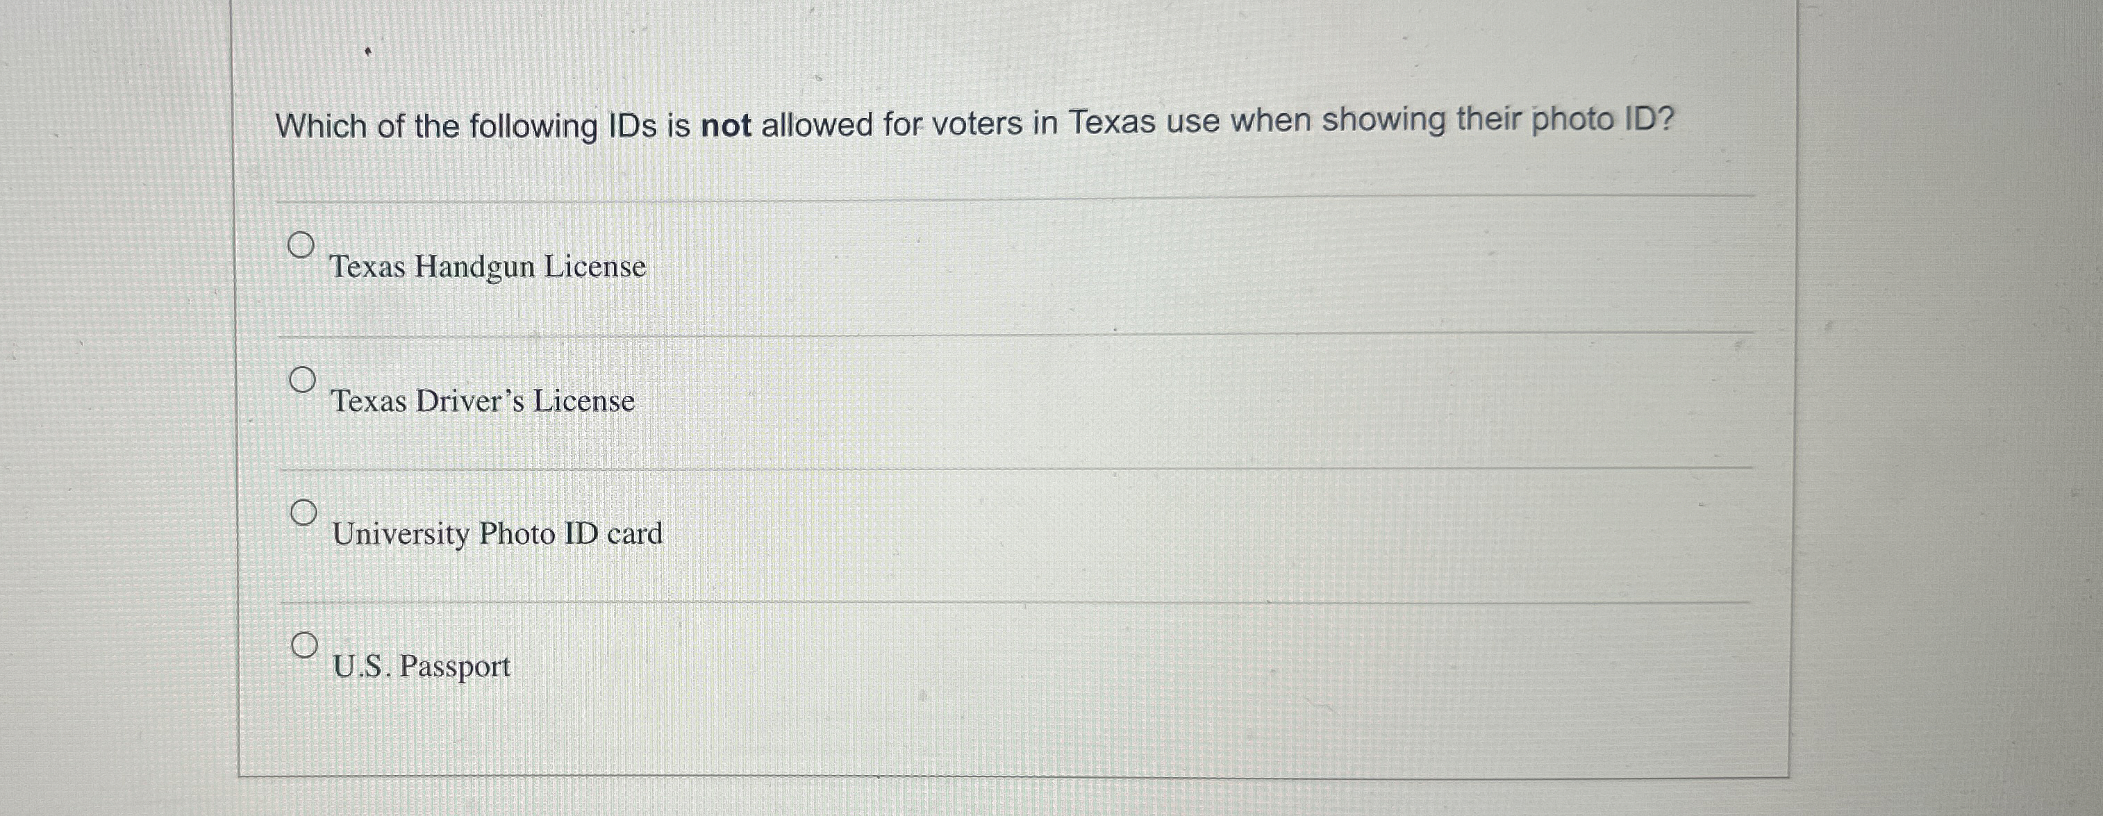Click the word 'Texas' in the question sentence
The width and height of the screenshot is (2103, 816).
pyautogui.click(x=1112, y=123)
